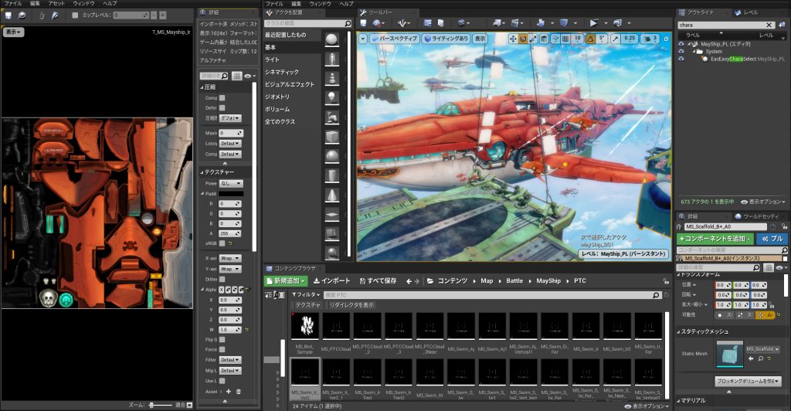The height and width of the screenshot is (411, 791).
Task: Click the Play in editor button
Action: (x=594, y=22)
